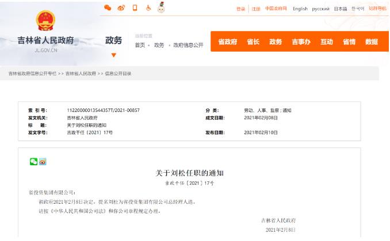
Task: Open the mobile version phone icon
Action: click(x=135, y=8)
